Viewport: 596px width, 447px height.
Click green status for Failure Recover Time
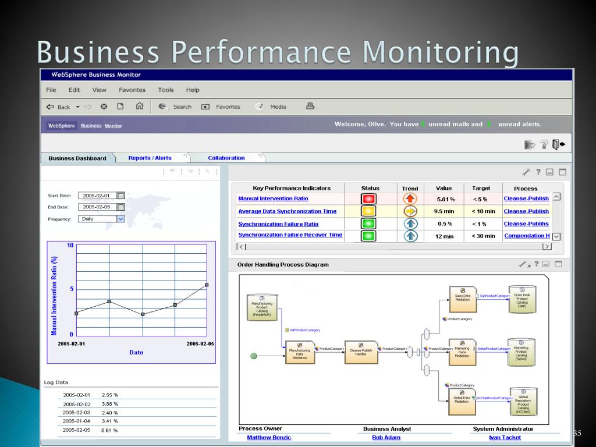pyautogui.click(x=368, y=236)
